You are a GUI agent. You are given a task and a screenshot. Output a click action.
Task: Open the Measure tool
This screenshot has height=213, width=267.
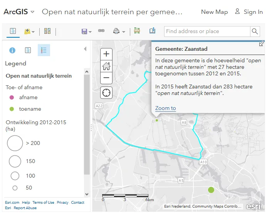[137, 31]
